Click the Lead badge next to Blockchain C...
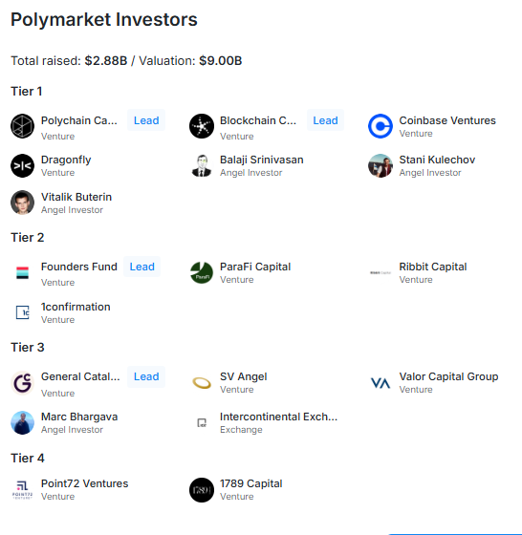 coord(325,120)
